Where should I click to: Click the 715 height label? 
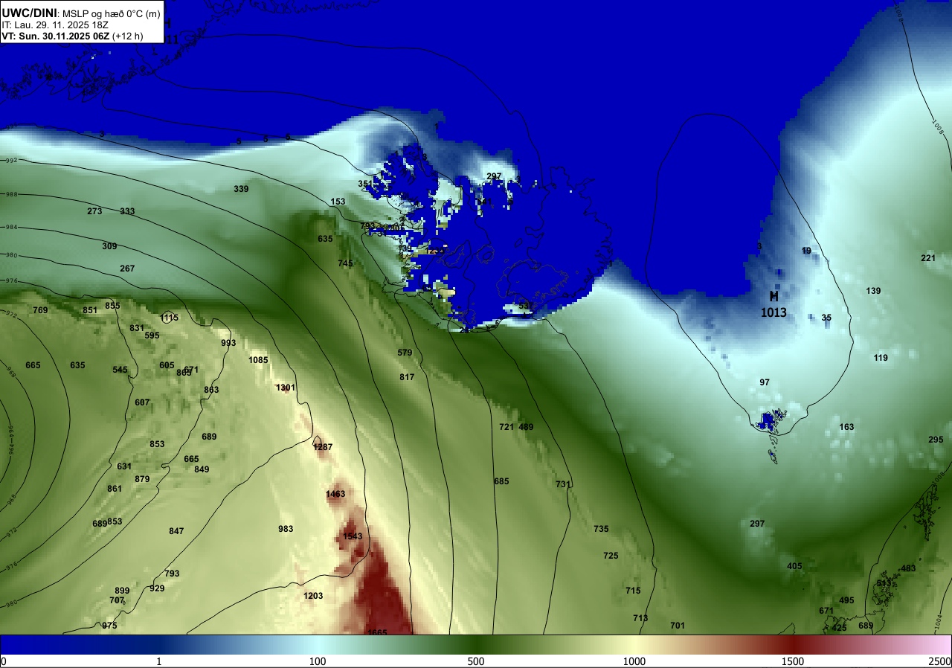633,591
